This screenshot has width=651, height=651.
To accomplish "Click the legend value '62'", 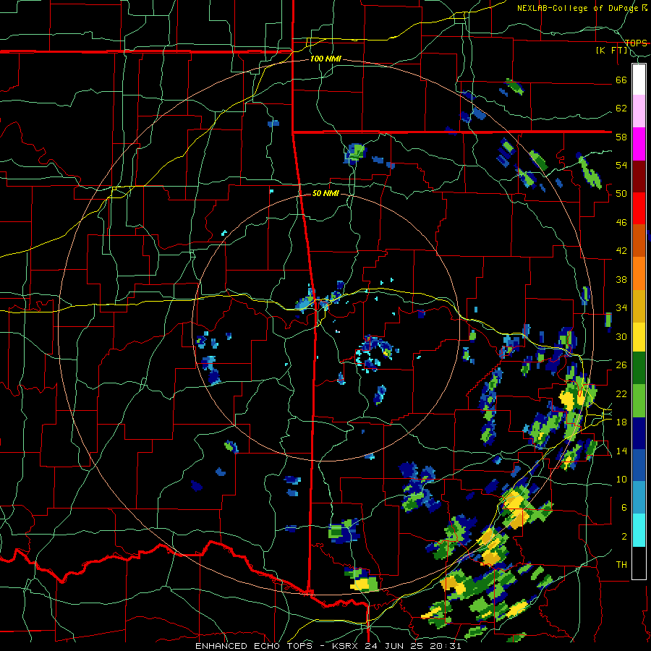I will pos(621,109).
